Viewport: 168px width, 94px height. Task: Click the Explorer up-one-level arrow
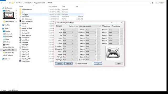[x=10, y=3]
